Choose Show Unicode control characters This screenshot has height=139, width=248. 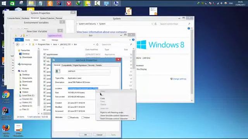click(114, 115)
